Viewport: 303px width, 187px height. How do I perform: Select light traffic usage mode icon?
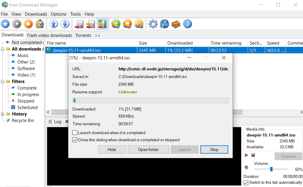click(x=79, y=24)
